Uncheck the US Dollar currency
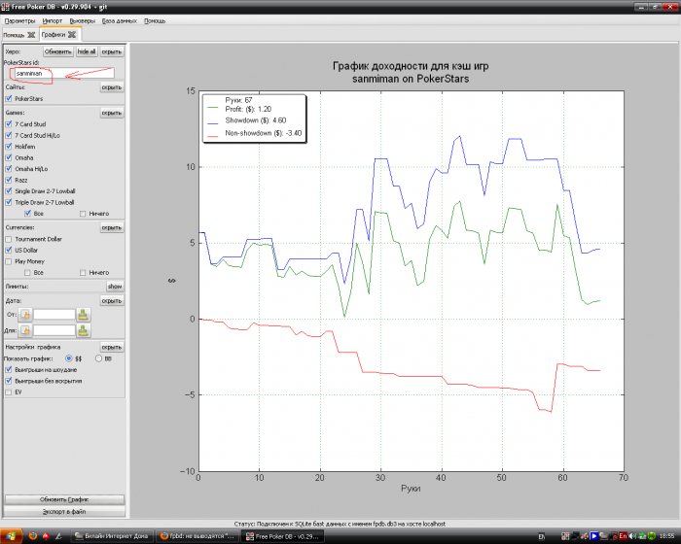The height and width of the screenshot is (544, 681). [x=8, y=250]
